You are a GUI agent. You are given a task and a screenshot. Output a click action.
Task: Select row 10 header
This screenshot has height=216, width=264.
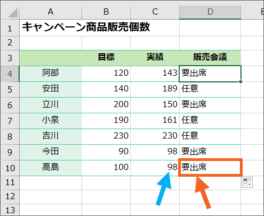point(10,168)
